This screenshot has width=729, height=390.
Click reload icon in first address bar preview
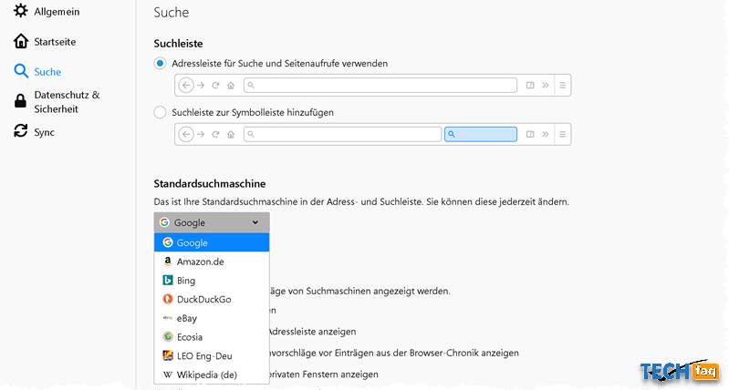[215, 85]
